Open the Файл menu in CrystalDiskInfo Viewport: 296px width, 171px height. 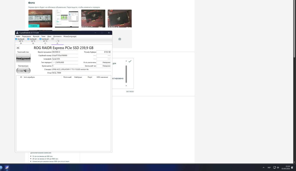[18, 36]
